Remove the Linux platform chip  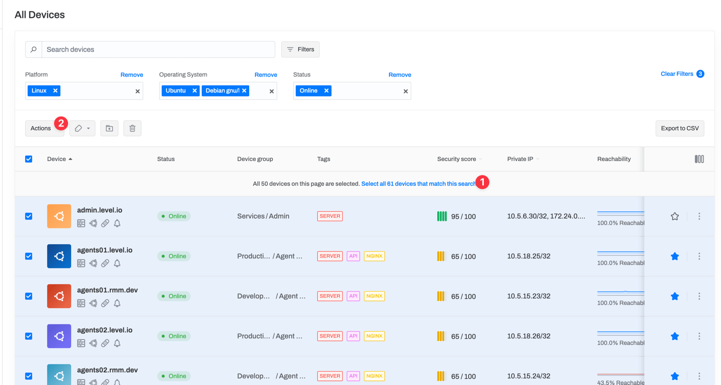point(56,90)
